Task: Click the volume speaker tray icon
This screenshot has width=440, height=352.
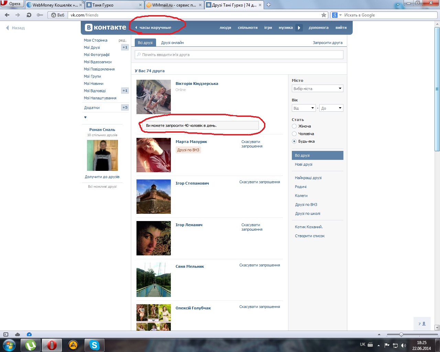Action: coord(404,345)
